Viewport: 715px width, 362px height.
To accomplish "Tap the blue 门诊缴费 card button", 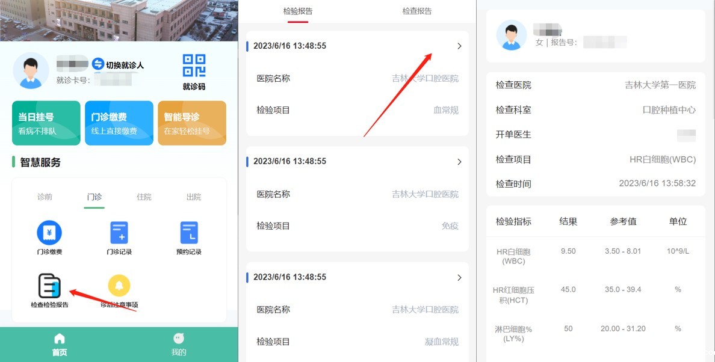I will (x=119, y=123).
